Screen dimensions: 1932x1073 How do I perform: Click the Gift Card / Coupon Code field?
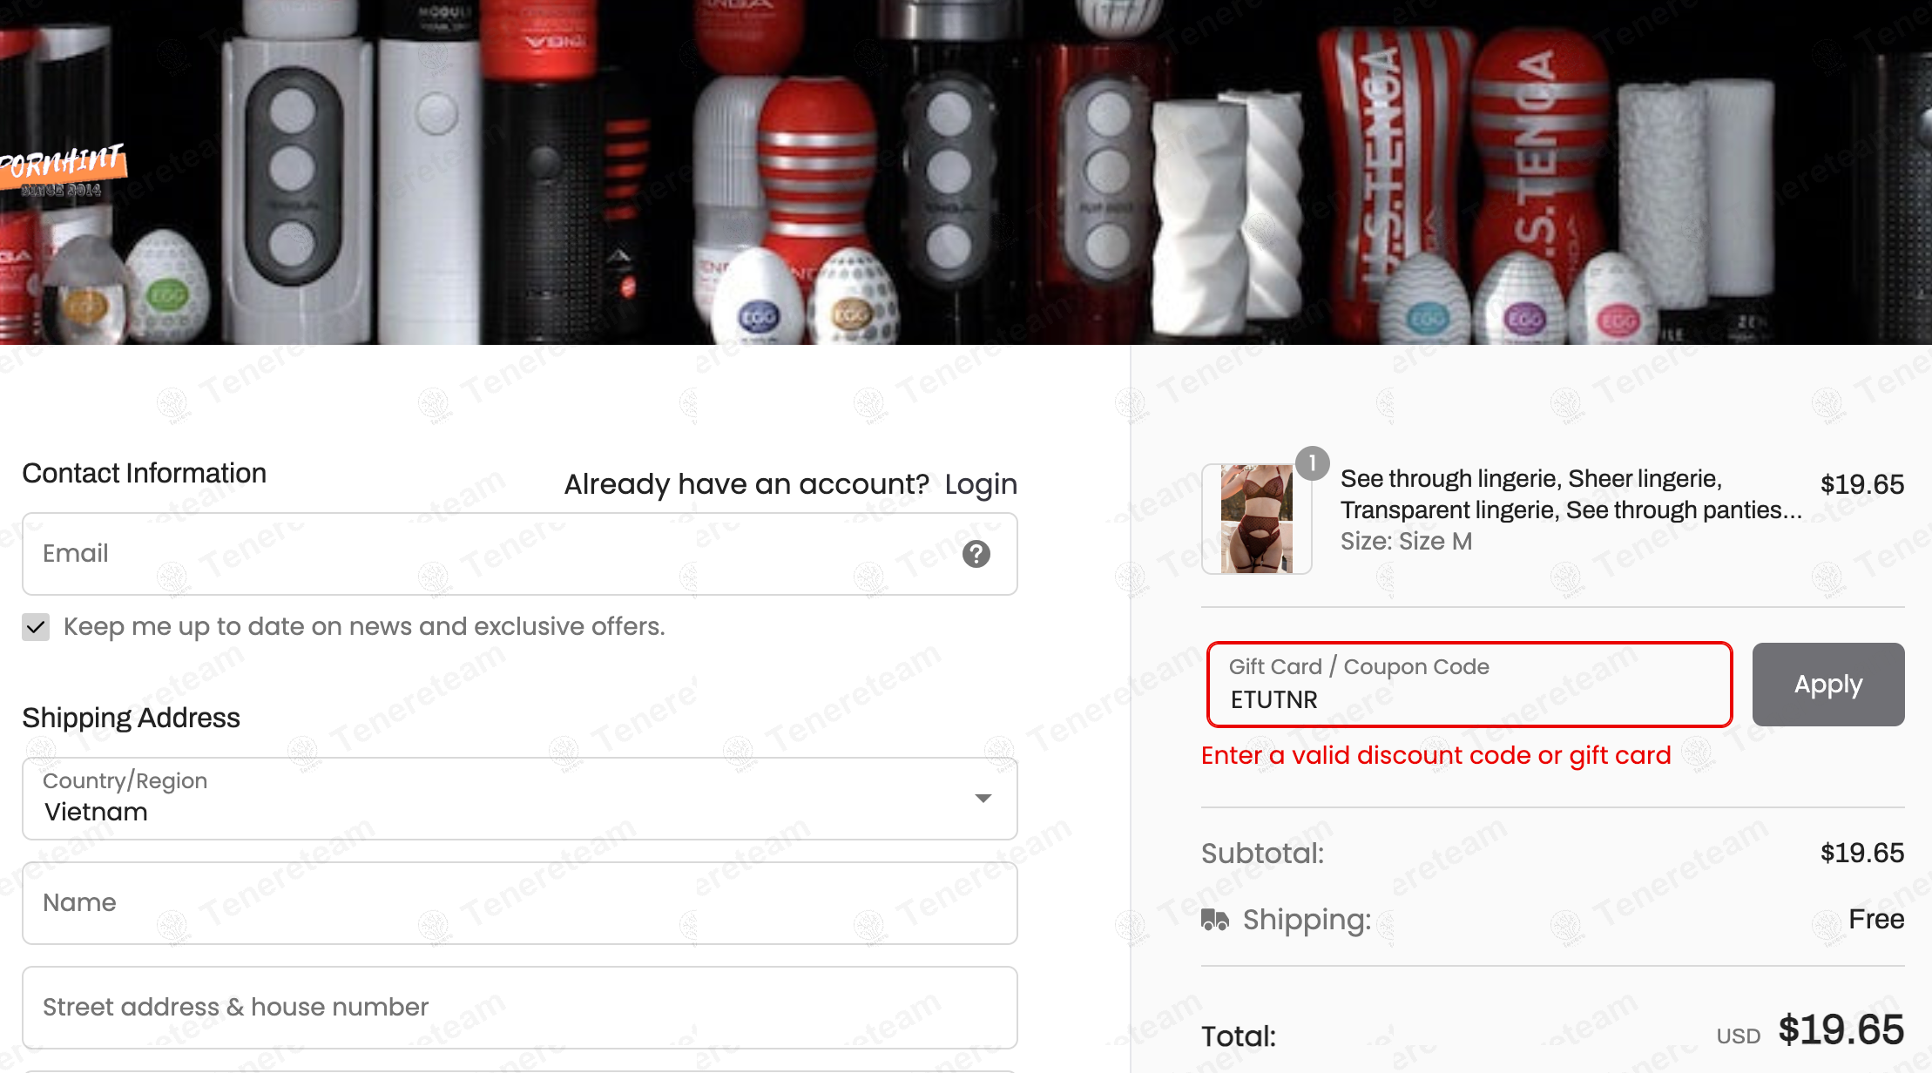click(x=1469, y=685)
